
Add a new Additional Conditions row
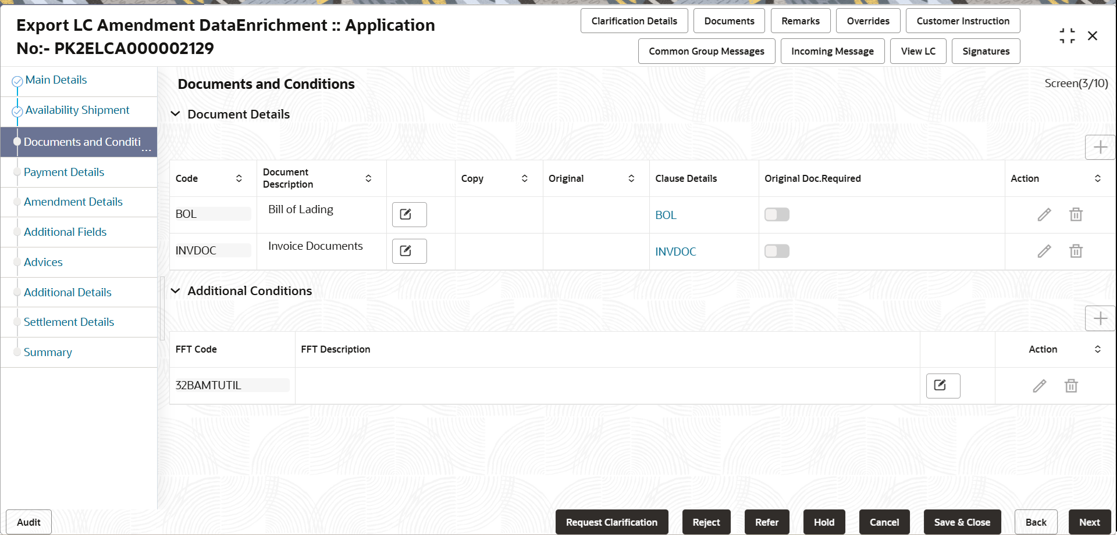click(x=1100, y=318)
